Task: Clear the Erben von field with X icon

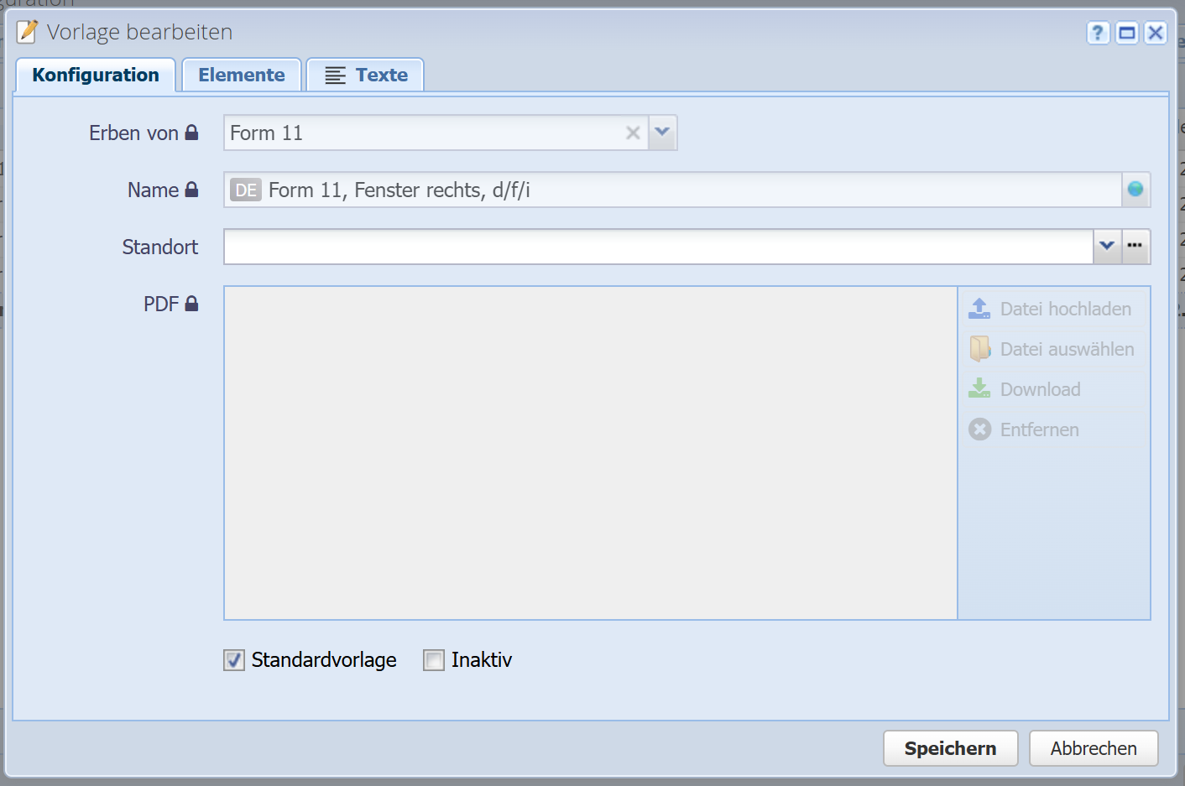Action: (633, 133)
